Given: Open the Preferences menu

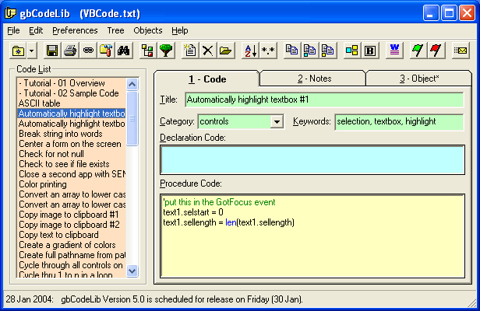Looking at the screenshot, I should 75,30.
